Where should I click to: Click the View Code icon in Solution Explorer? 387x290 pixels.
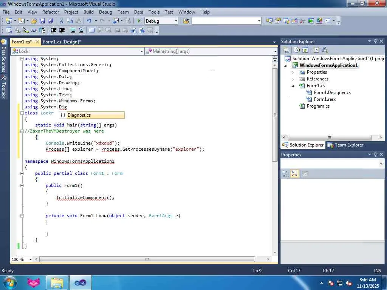coord(316,50)
